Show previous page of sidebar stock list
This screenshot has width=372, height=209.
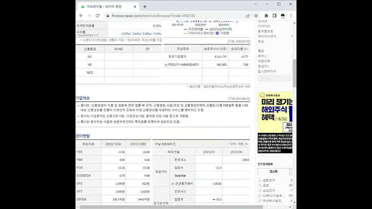tap(261, 78)
